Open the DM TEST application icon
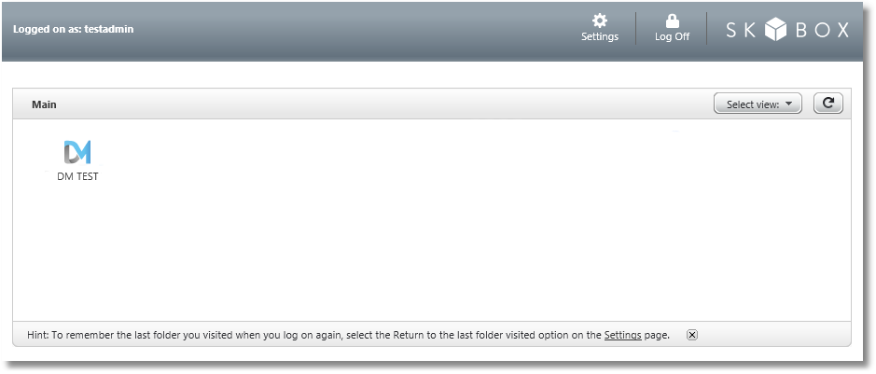 click(x=77, y=152)
